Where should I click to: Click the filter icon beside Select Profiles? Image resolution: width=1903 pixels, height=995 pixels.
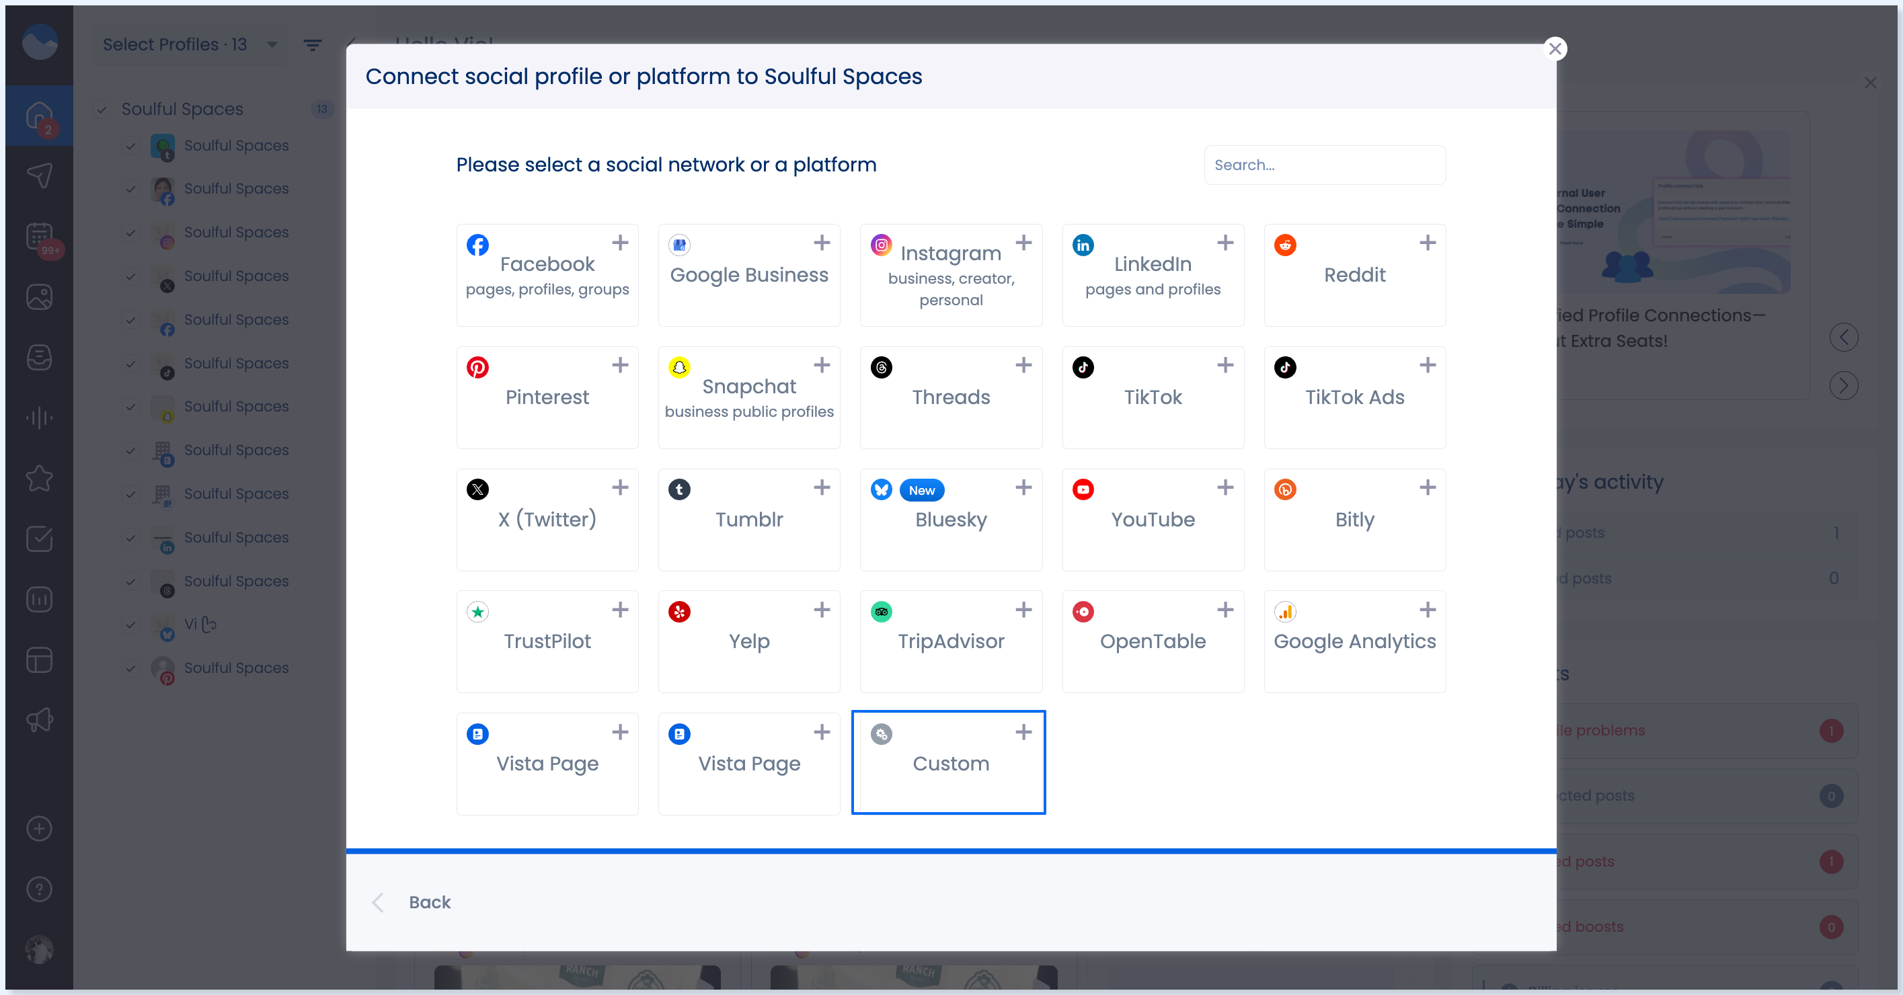(313, 46)
